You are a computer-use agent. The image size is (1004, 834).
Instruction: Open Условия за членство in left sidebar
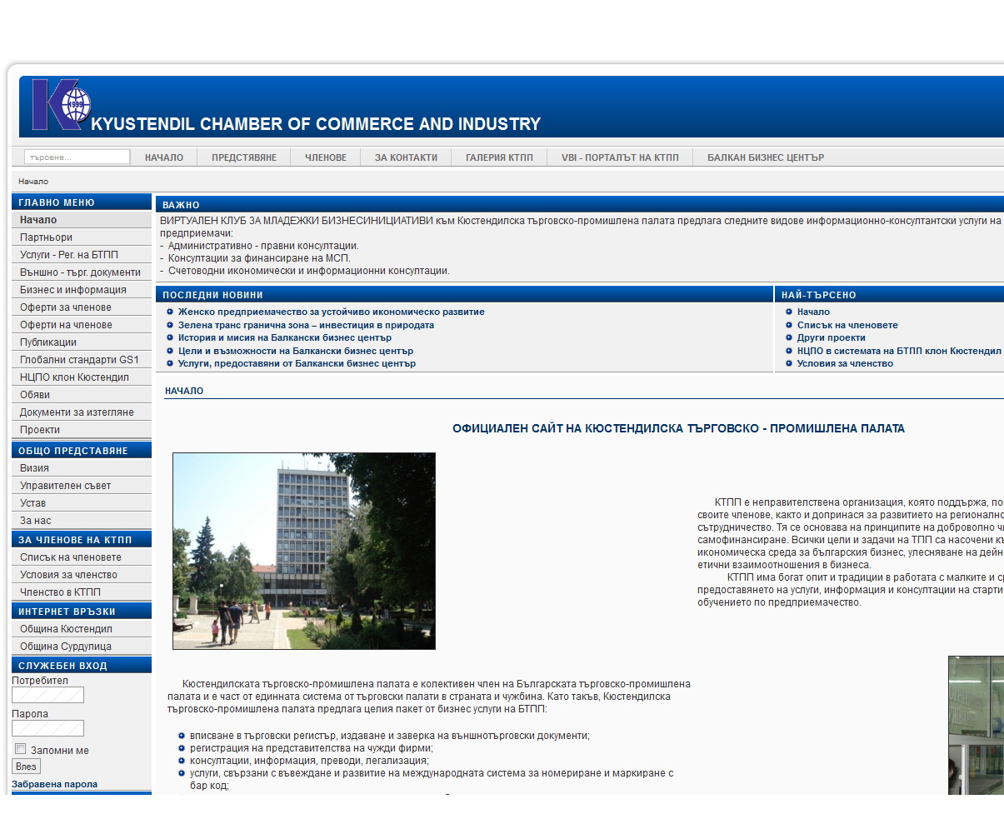pos(82,575)
